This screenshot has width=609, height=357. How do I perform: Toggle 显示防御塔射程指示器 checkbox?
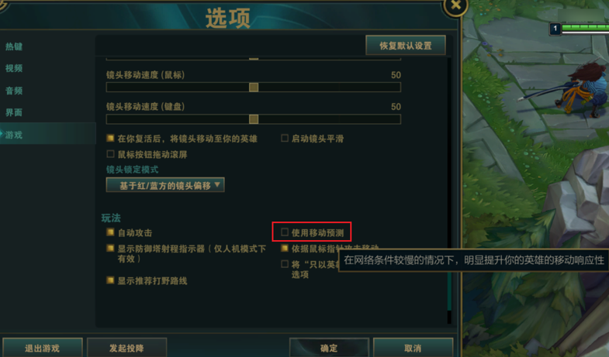[110, 248]
